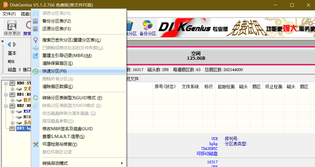Viewport: 315px width, 167px height.
Task: Go to previous disk with left arrow
Action: (x=9, y=44)
